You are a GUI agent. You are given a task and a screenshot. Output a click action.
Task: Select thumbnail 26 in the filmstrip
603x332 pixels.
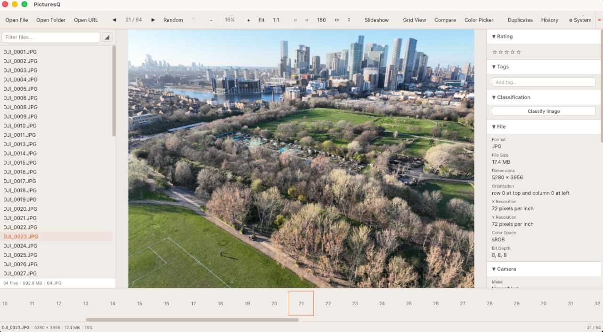coord(436,303)
